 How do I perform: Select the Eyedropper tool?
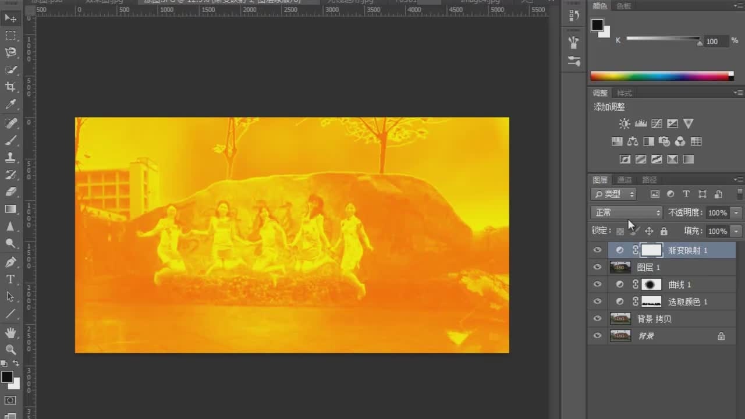click(10, 104)
